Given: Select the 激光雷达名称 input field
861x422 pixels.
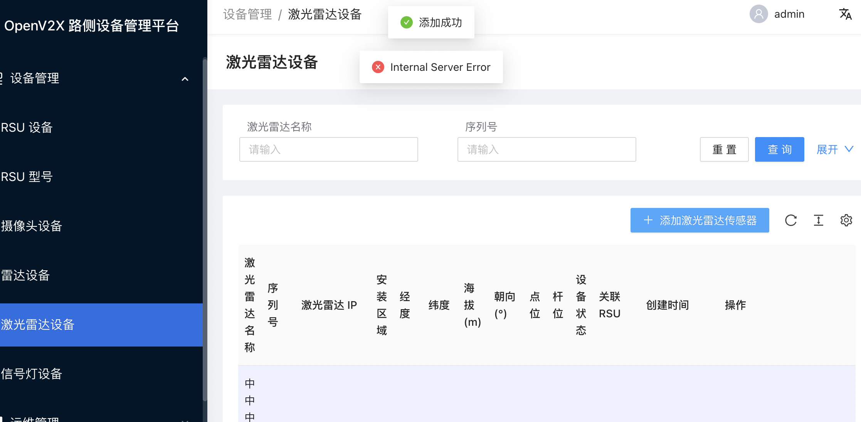Looking at the screenshot, I should click(x=328, y=149).
